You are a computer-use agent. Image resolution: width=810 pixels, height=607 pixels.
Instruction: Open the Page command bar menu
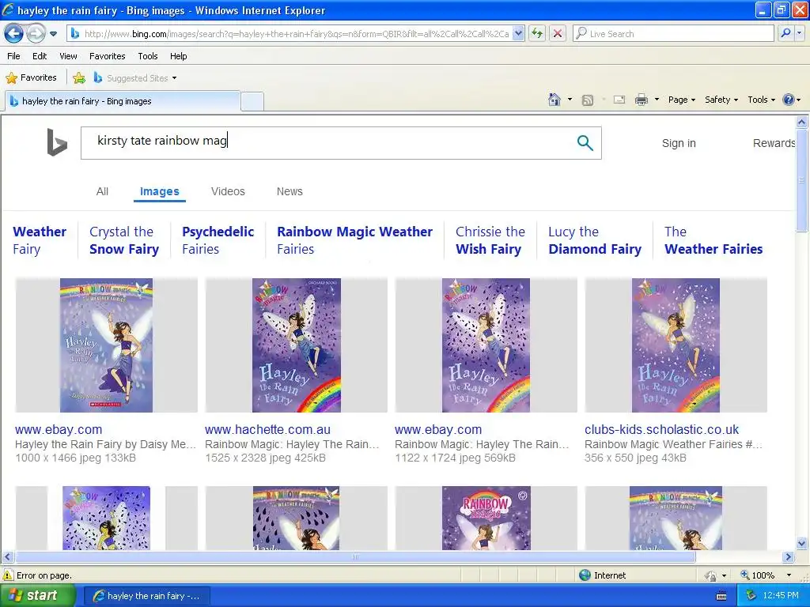coord(681,100)
